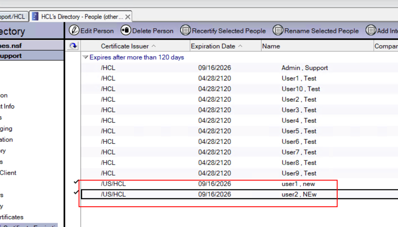Image resolution: width=398 pixels, height=227 pixels.
Task: Click /US/HCL issuer in user1 , new row
Action: click(x=113, y=184)
